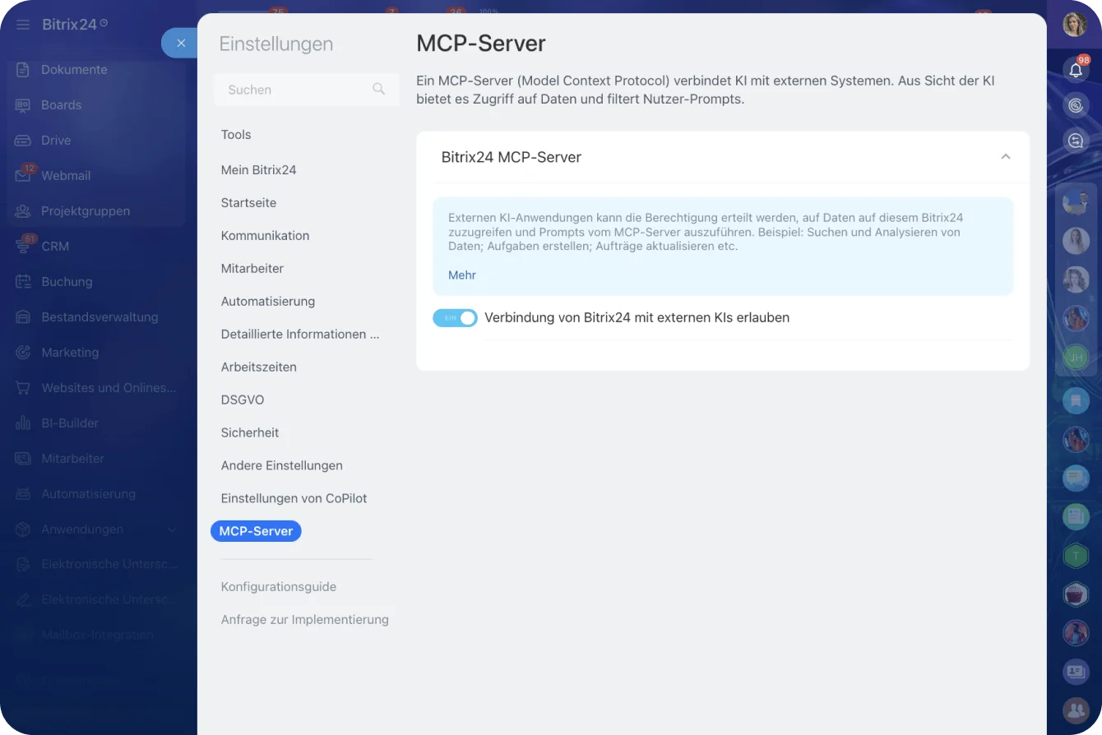Open the Tools settings section
Image resolution: width=1102 pixels, height=735 pixels.
[x=236, y=135]
